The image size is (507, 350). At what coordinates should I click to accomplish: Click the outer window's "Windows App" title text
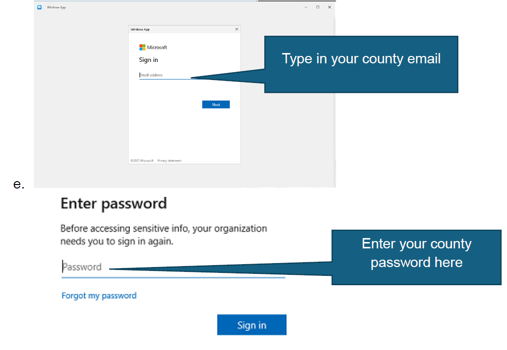tap(56, 7)
